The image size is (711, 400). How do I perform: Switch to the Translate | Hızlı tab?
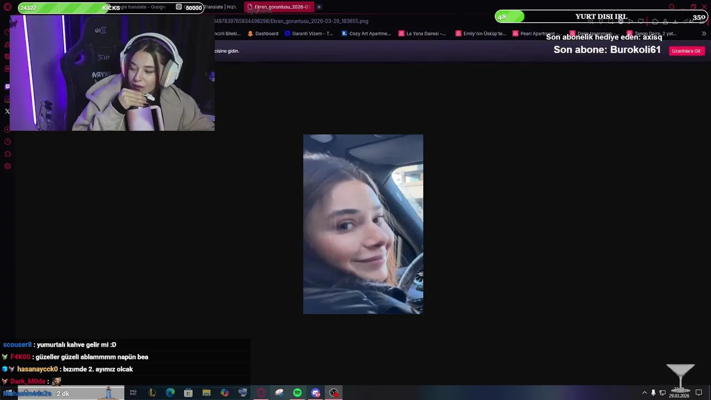point(207,7)
